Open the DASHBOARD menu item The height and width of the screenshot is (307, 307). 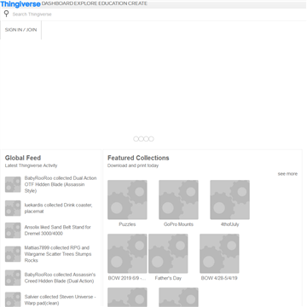(x=57, y=3)
